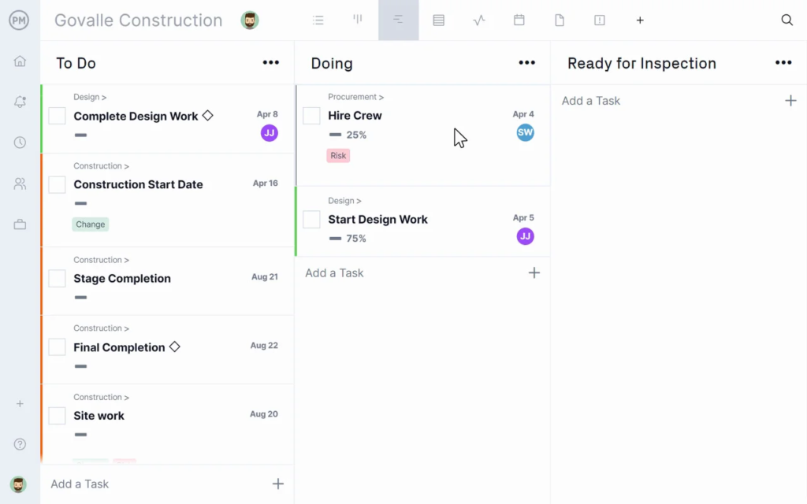Check the Complete Design Work checkbox
The width and height of the screenshot is (807, 504).
57,116
